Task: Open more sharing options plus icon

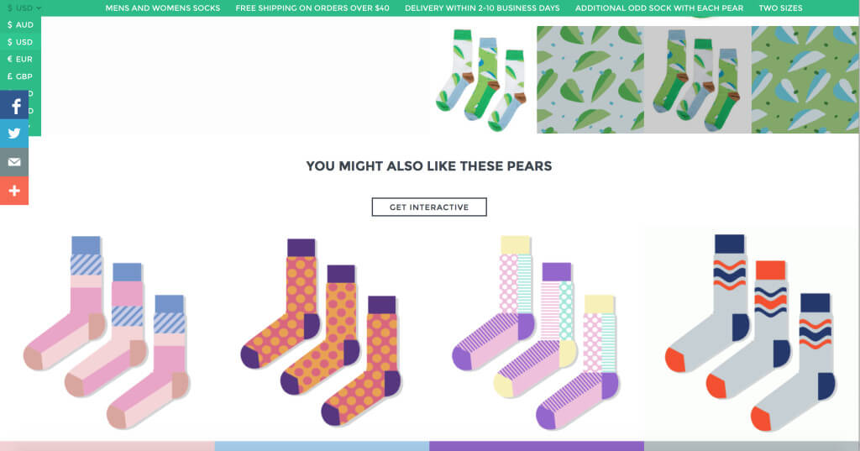Action: 14,191
